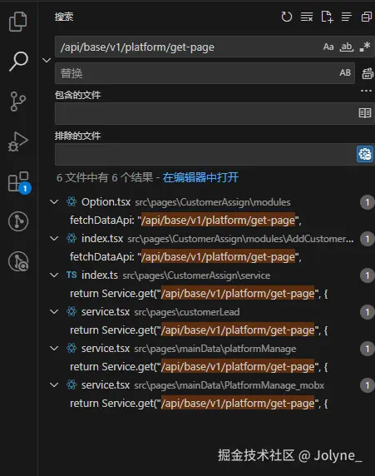Open the Git history search icon
The height and width of the screenshot is (476, 375).
point(18,261)
